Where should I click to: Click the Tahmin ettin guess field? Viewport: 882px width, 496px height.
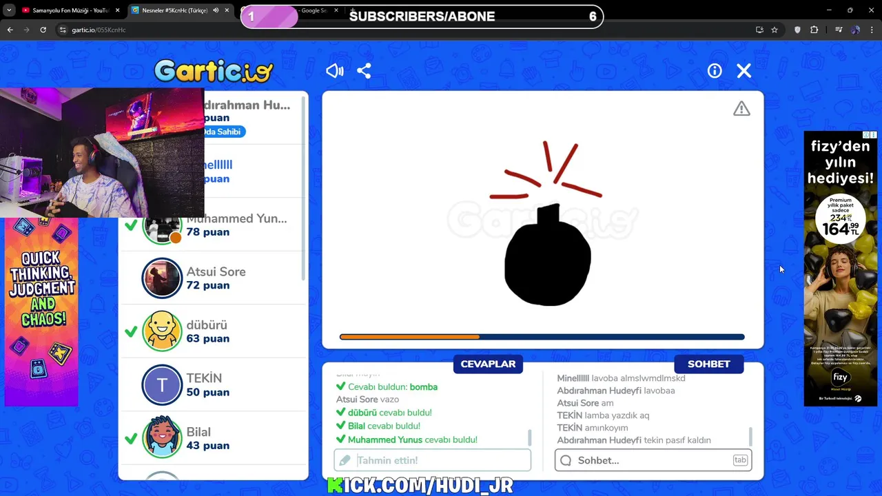coord(433,460)
